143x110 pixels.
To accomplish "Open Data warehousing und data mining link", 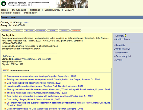I will pyautogui.click(x=34, y=83).
